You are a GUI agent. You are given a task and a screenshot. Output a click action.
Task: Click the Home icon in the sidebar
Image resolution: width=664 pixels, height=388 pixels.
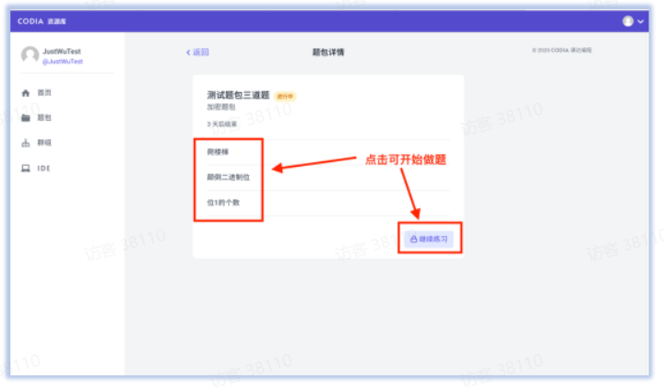click(x=26, y=93)
